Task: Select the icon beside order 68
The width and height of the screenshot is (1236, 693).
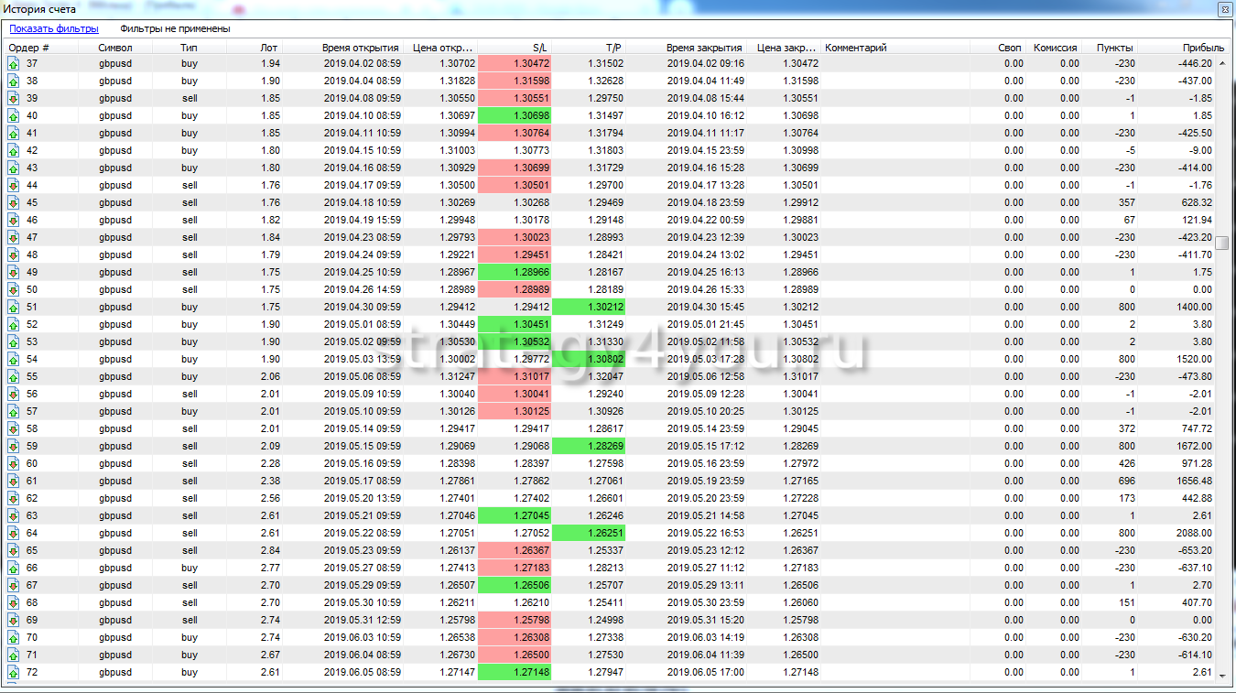Action: pos(14,603)
